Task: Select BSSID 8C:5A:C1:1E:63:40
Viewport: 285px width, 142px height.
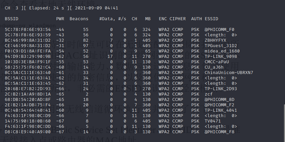Action: click(28, 73)
